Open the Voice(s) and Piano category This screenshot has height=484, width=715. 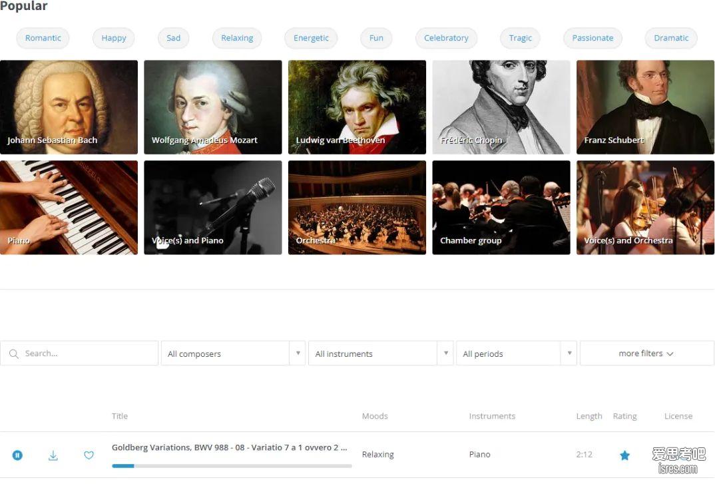click(x=213, y=208)
